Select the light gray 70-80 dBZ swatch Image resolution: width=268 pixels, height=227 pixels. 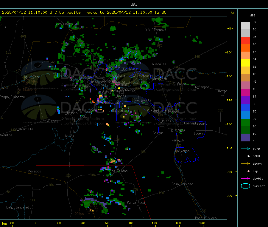(x=245, y=26)
